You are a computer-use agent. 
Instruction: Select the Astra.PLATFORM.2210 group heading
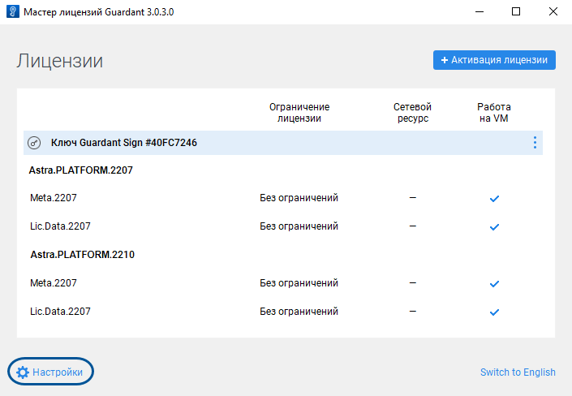(81, 255)
